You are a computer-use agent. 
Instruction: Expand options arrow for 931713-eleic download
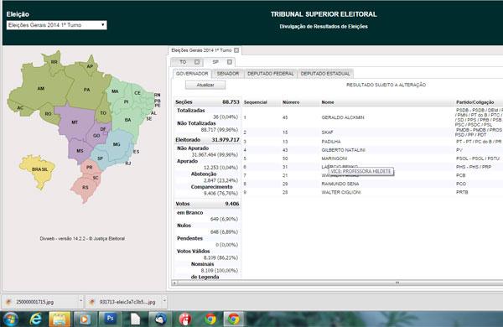tap(164, 301)
